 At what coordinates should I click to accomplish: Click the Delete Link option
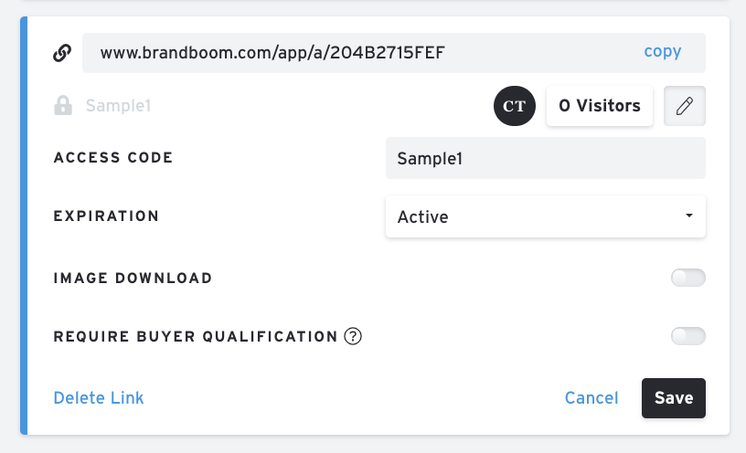click(99, 397)
